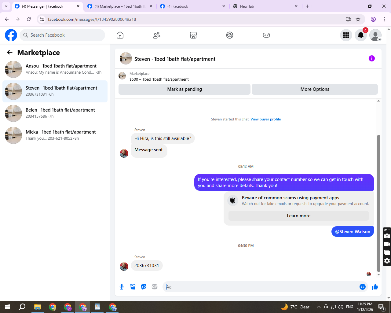Click the seen-by avatar under last message
Viewport: 391px width, 313px height.
[x=369, y=274]
